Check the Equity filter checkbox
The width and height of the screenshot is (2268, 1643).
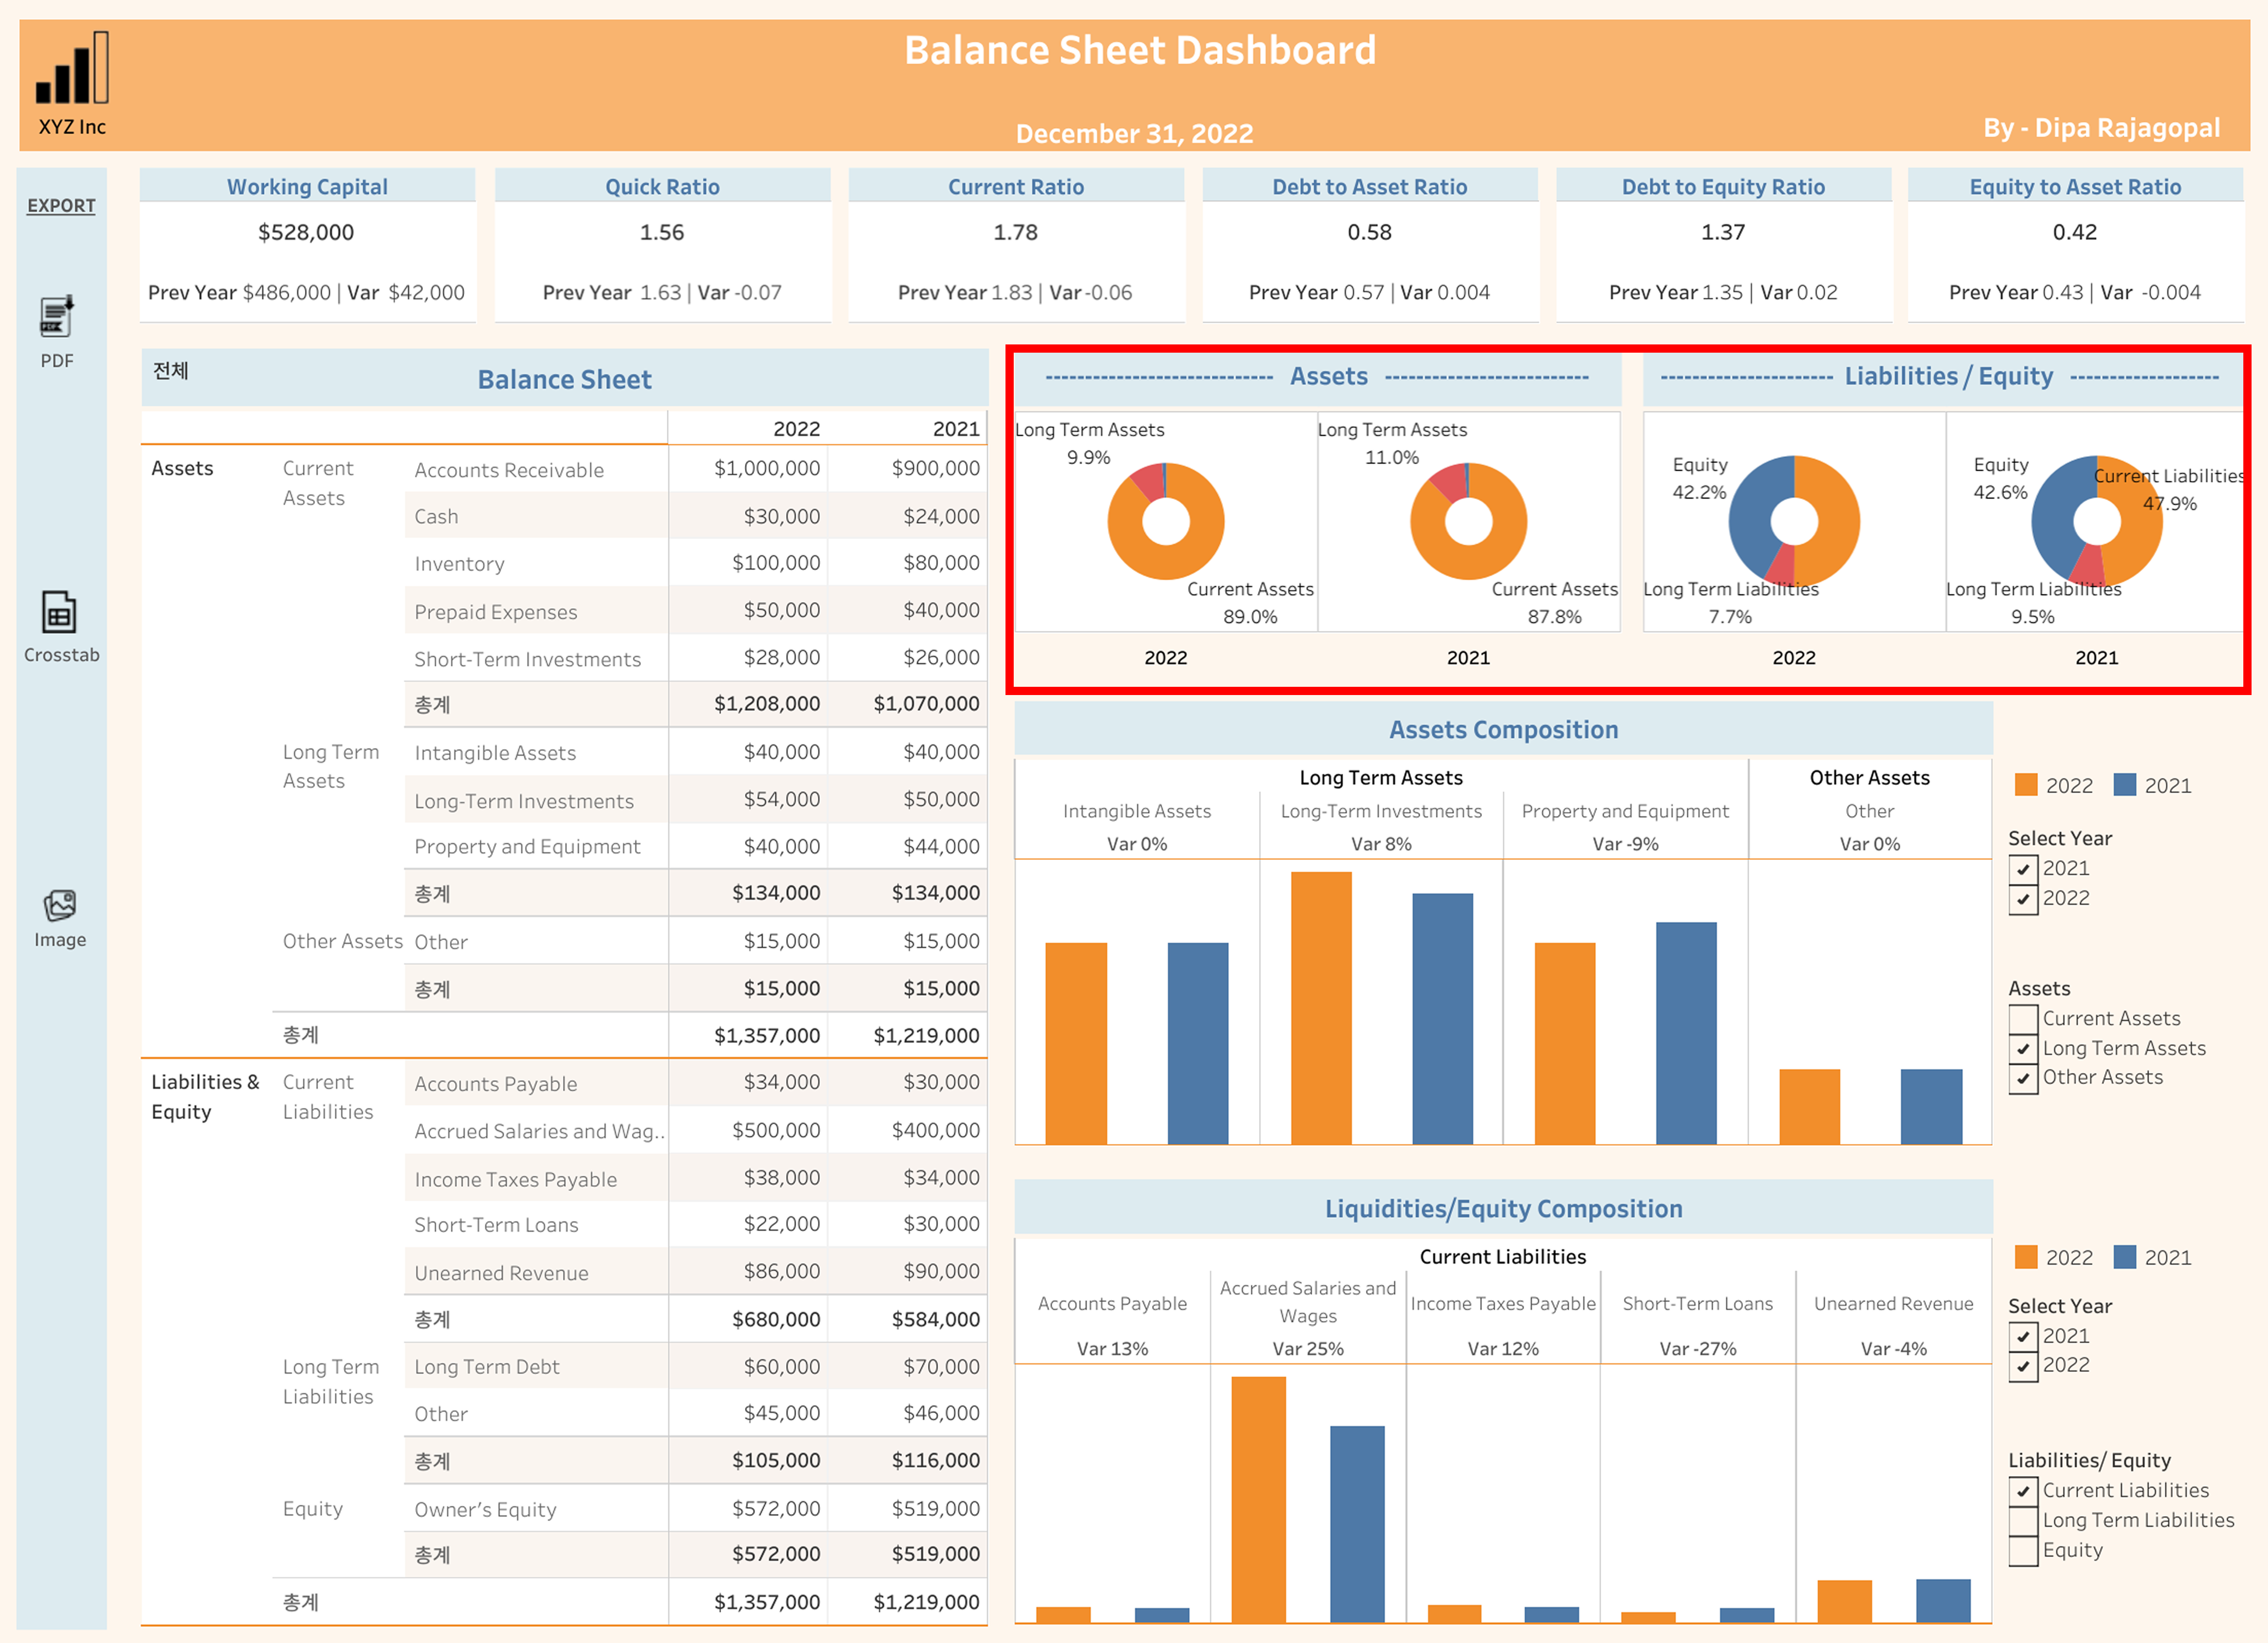(x=2023, y=1551)
